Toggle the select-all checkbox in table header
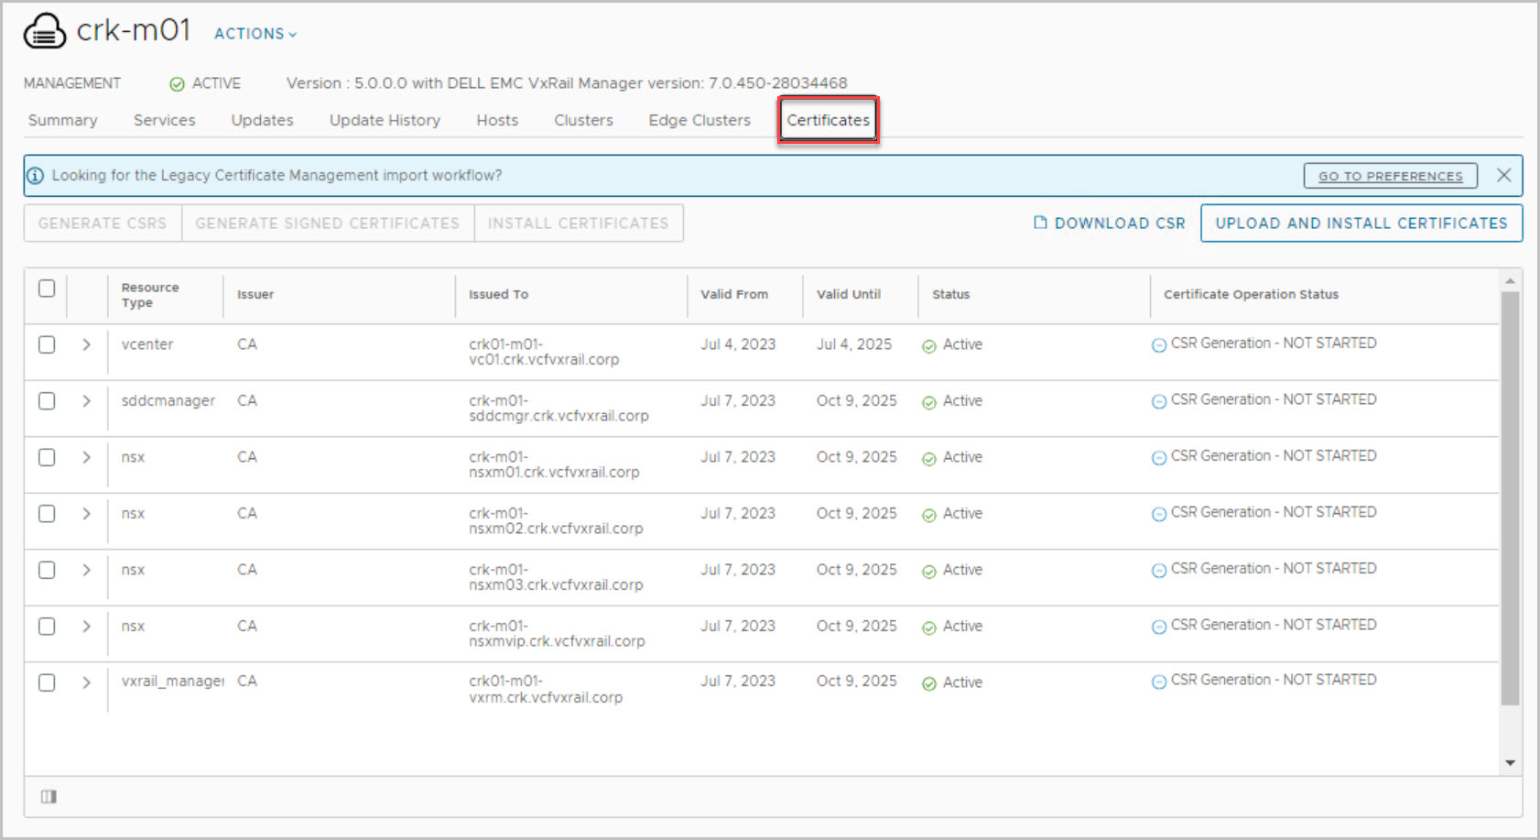 (47, 289)
